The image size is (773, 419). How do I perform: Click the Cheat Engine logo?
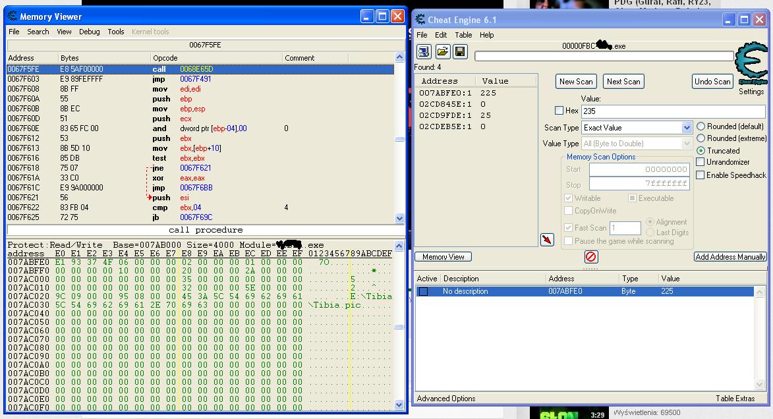751,64
